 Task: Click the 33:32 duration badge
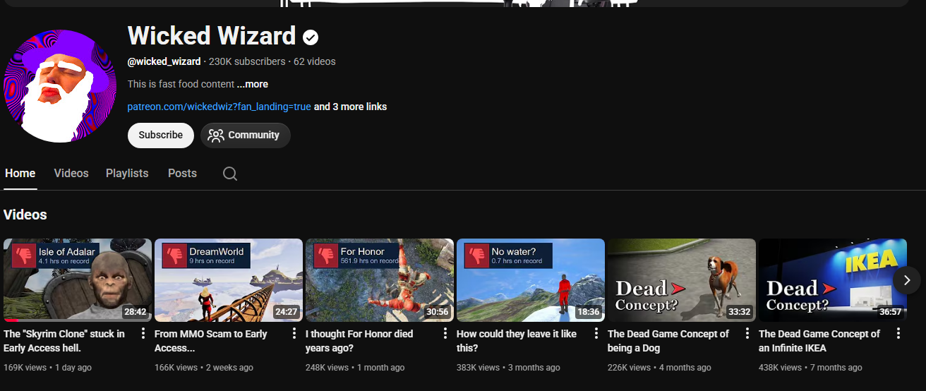[x=739, y=311]
